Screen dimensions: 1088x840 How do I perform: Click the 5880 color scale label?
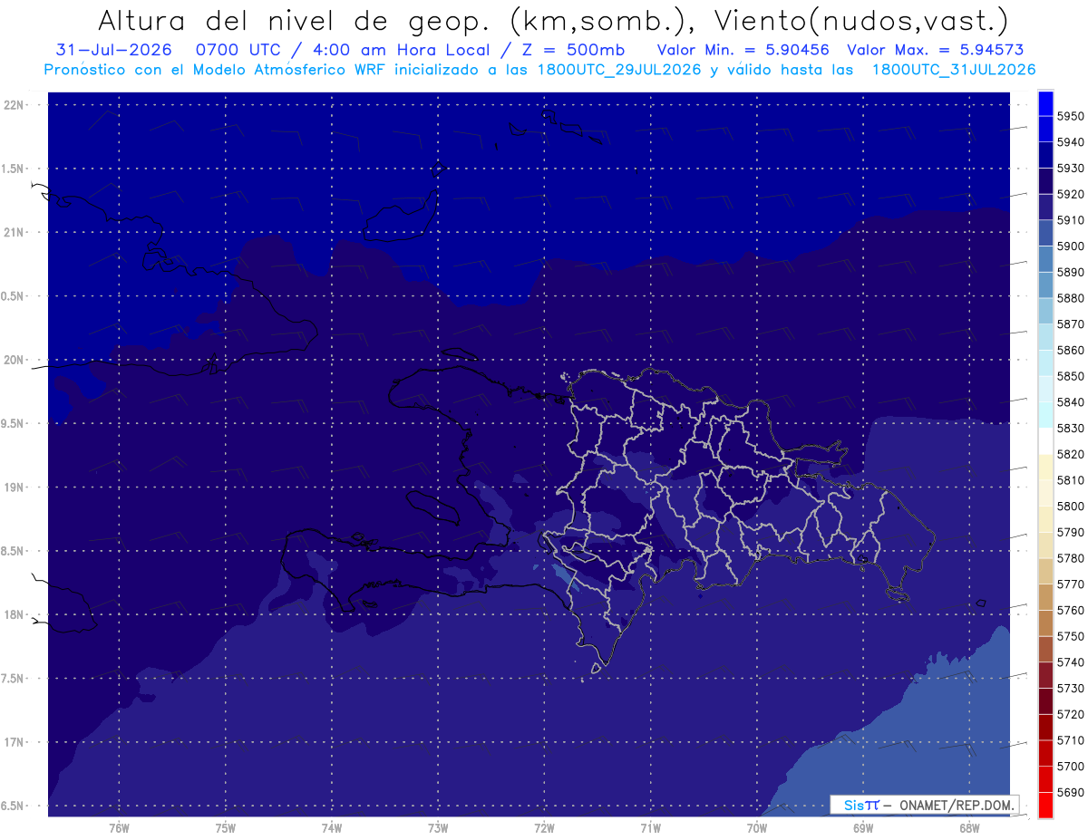[1071, 298]
